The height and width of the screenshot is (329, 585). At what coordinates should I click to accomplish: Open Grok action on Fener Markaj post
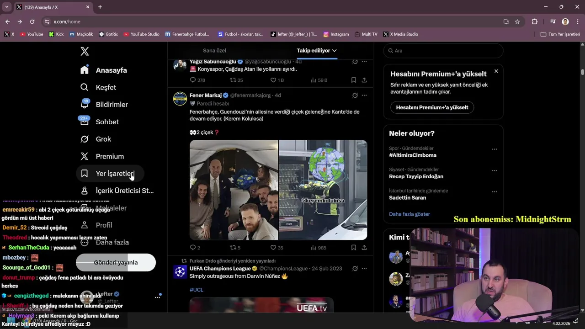coord(355,96)
